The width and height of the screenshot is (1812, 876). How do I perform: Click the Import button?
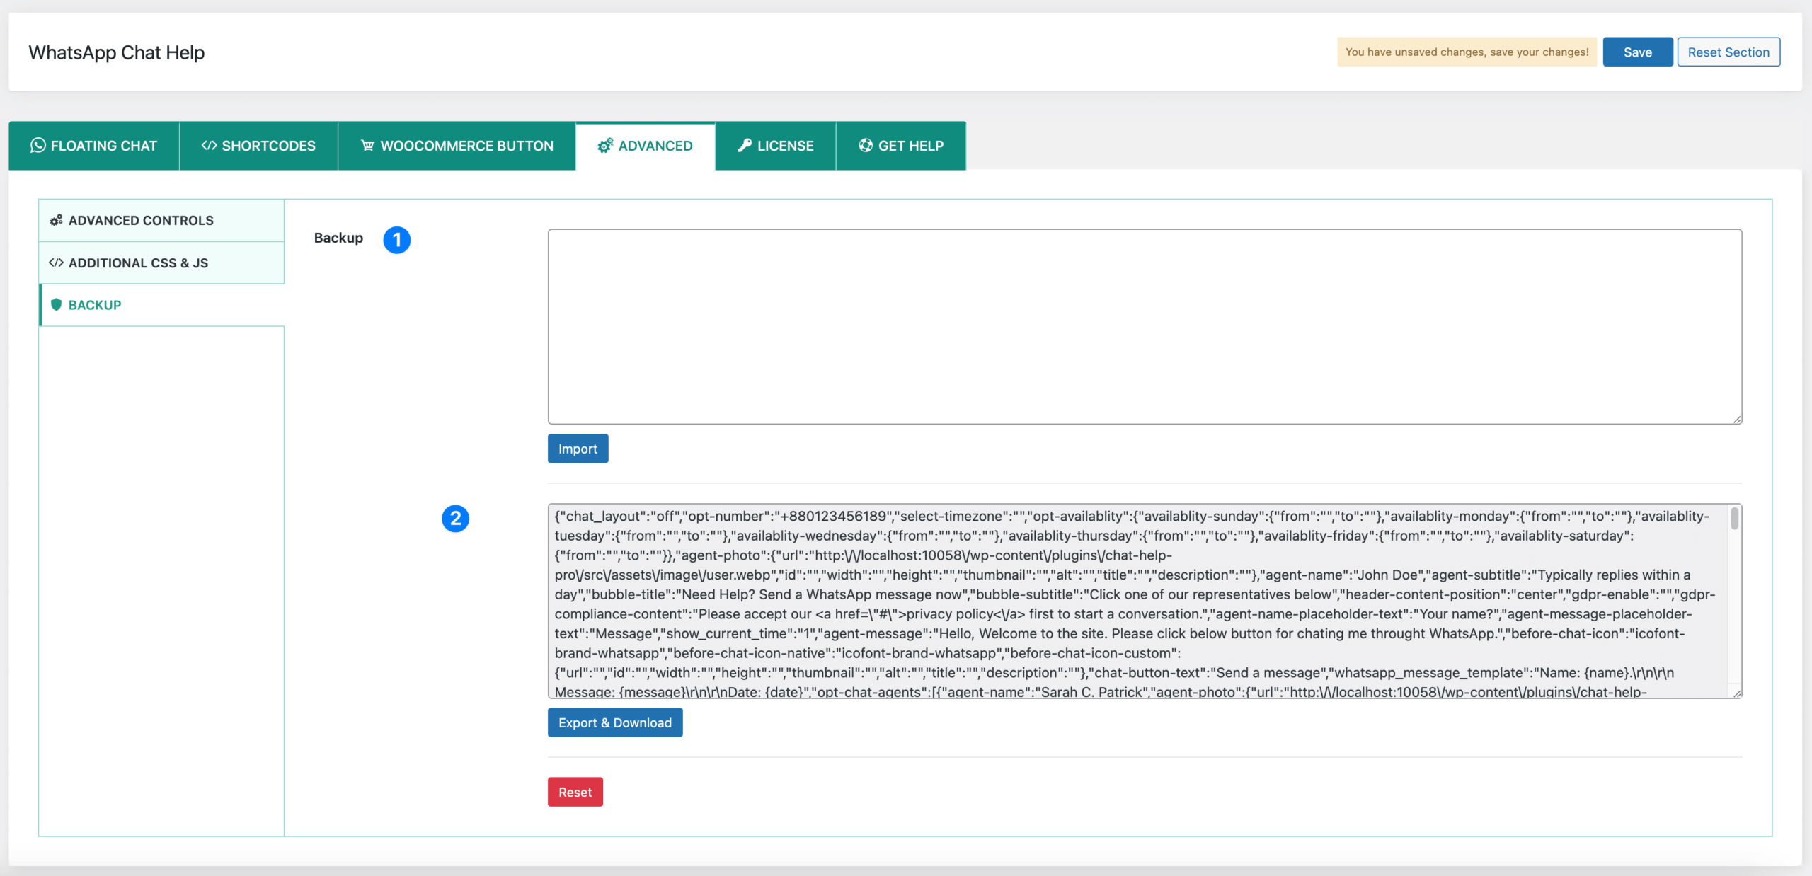point(578,449)
